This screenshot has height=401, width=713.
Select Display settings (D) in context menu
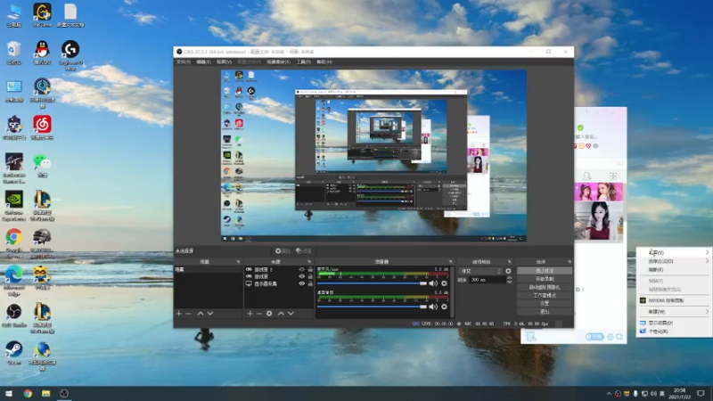(675, 323)
